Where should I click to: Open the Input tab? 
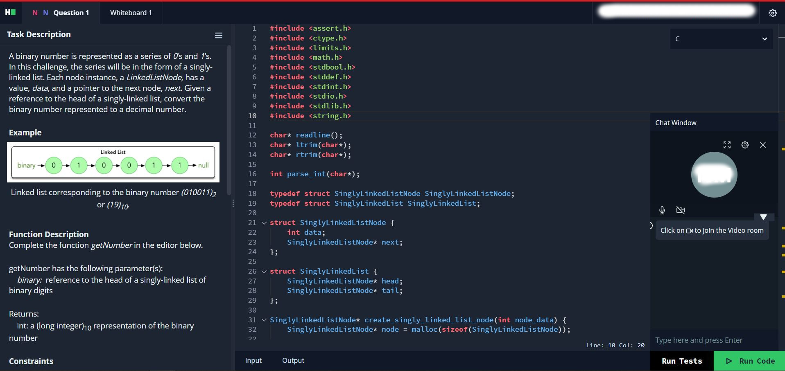tap(253, 360)
